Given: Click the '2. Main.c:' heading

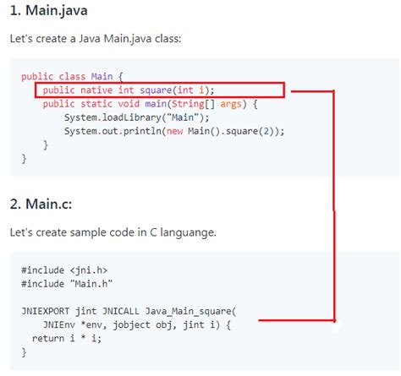Looking at the screenshot, I should point(41,204).
